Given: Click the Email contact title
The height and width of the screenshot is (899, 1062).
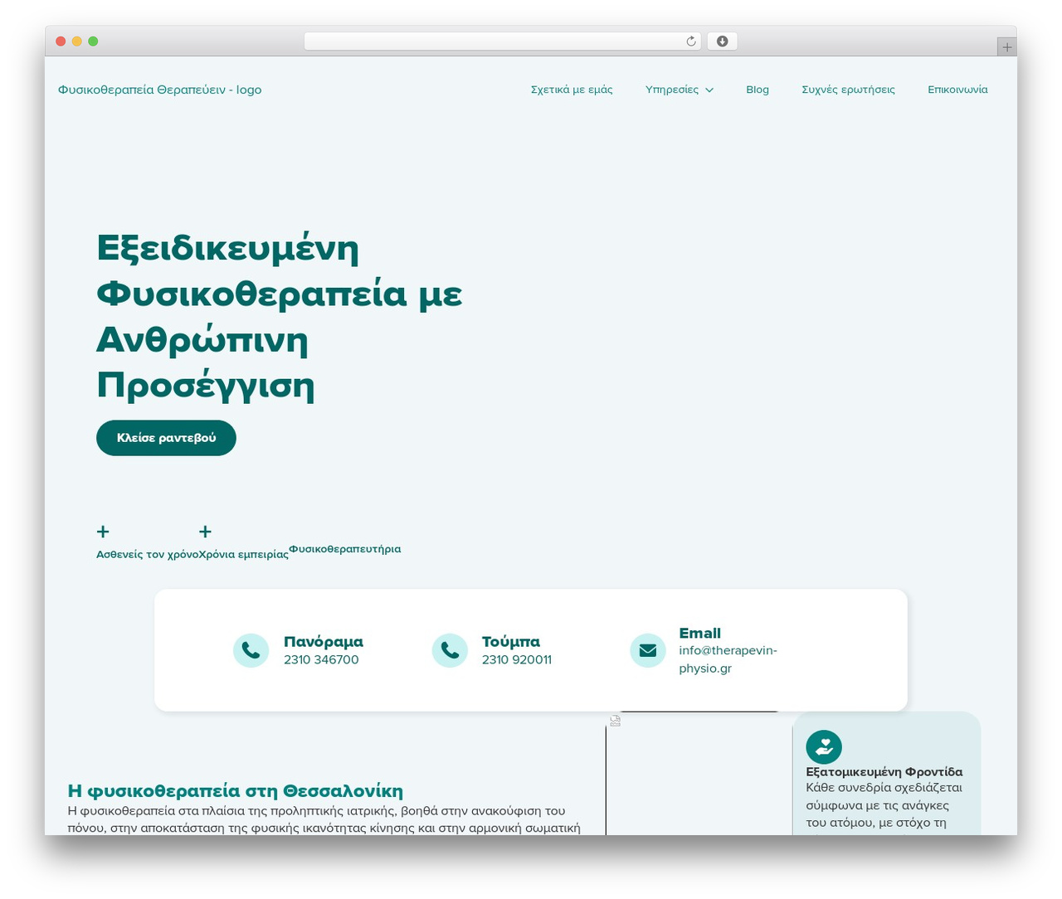Looking at the screenshot, I should pyautogui.click(x=699, y=633).
